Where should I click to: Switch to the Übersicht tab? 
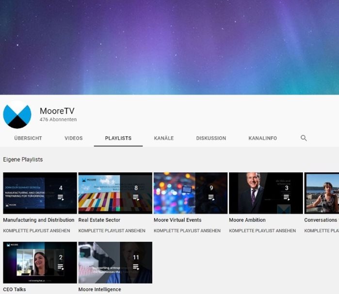click(x=28, y=138)
